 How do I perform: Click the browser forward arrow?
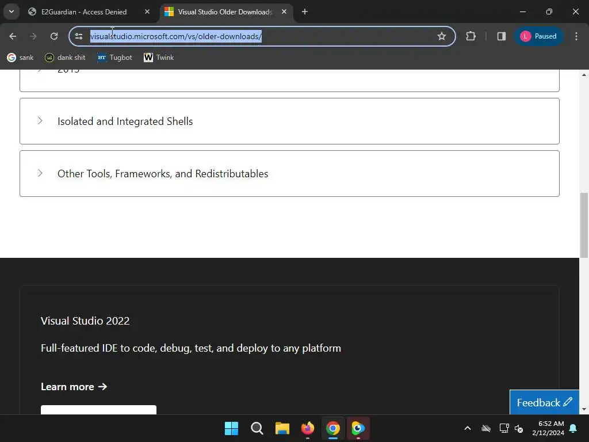coord(33,36)
